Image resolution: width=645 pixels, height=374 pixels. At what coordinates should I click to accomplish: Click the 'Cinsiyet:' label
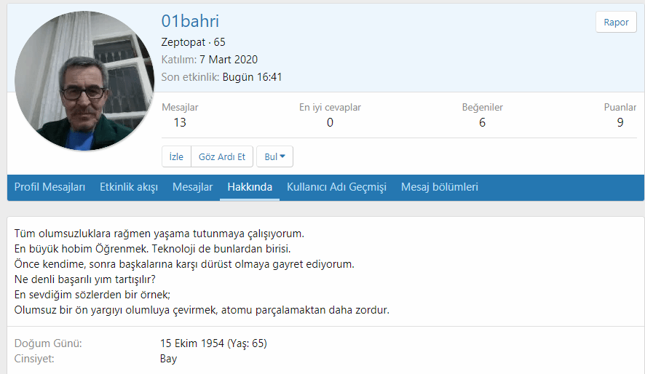point(34,359)
